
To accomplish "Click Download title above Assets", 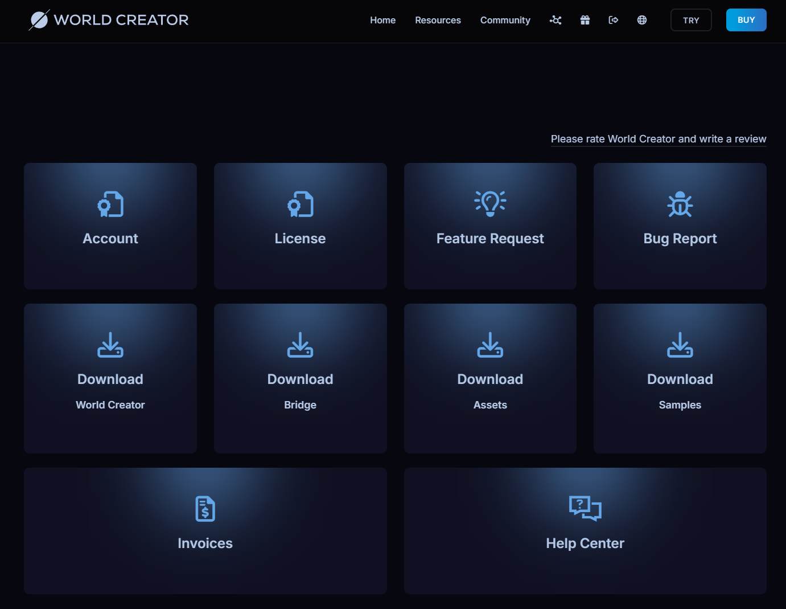I will [x=490, y=379].
